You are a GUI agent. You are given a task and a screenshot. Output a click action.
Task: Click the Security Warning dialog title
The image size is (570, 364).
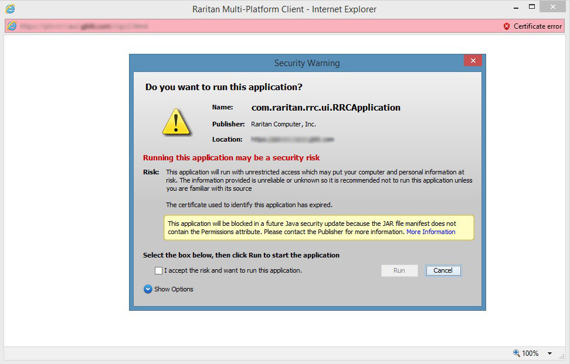tap(307, 63)
